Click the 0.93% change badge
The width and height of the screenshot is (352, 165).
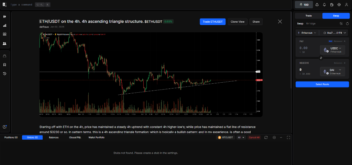pyautogui.click(x=168, y=22)
